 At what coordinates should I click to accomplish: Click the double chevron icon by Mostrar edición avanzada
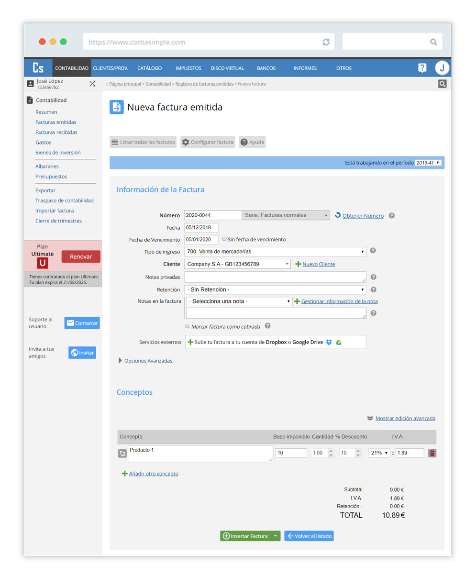point(370,418)
